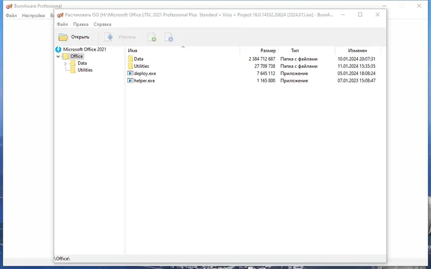Click Папка с файлами type cell for Data
Image resolution: width=431 pixels, height=269 pixels.
tap(299, 59)
